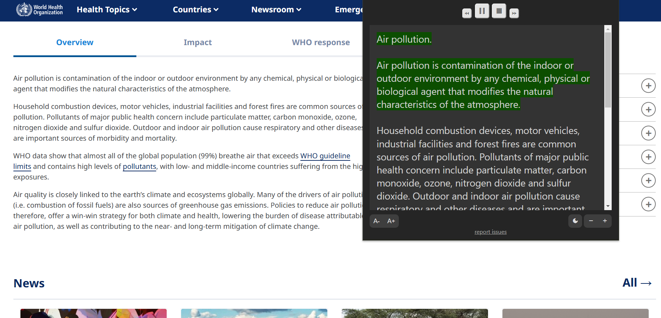The width and height of the screenshot is (661, 318).
Task: Click the World Health Organization logo
Action: coord(39,10)
